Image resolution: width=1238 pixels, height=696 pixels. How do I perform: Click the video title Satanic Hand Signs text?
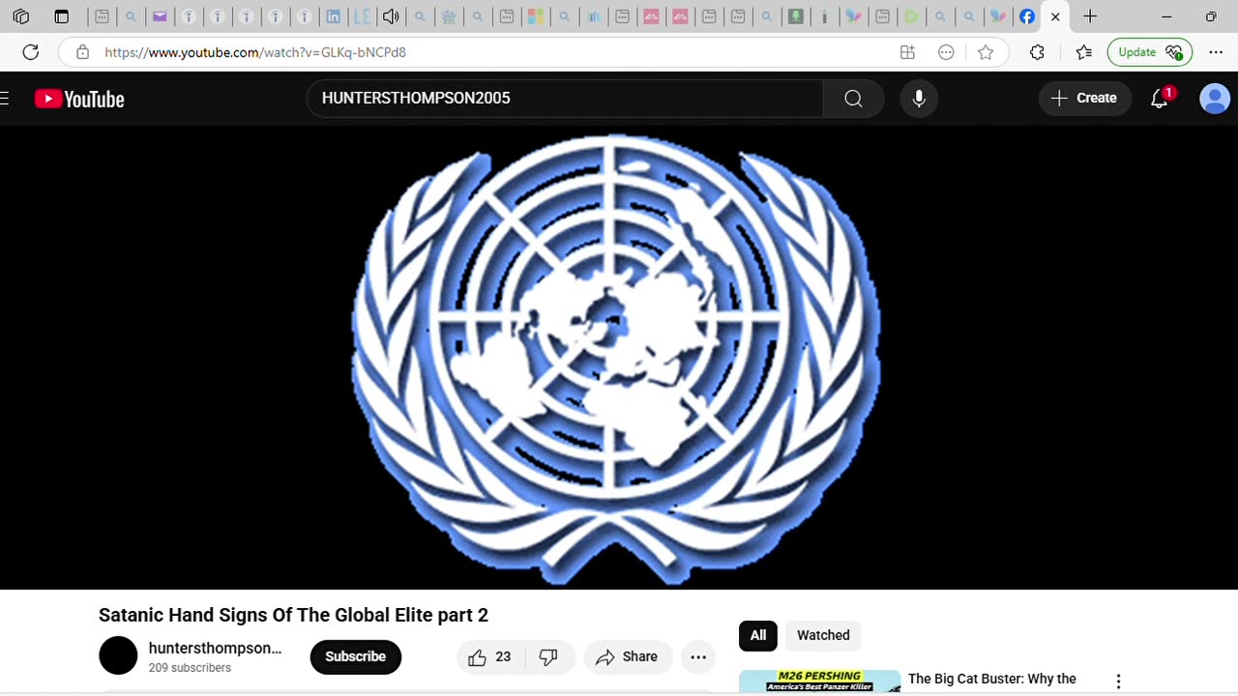293,615
